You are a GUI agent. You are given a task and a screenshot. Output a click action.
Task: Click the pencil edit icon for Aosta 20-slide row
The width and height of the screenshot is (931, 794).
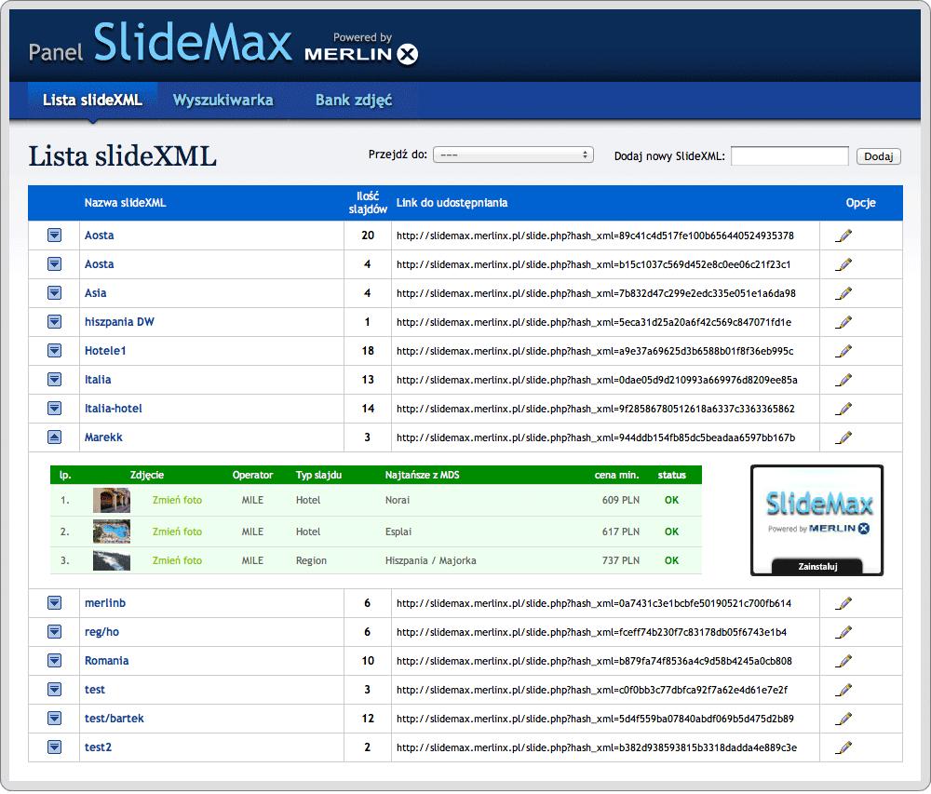pyautogui.click(x=843, y=236)
